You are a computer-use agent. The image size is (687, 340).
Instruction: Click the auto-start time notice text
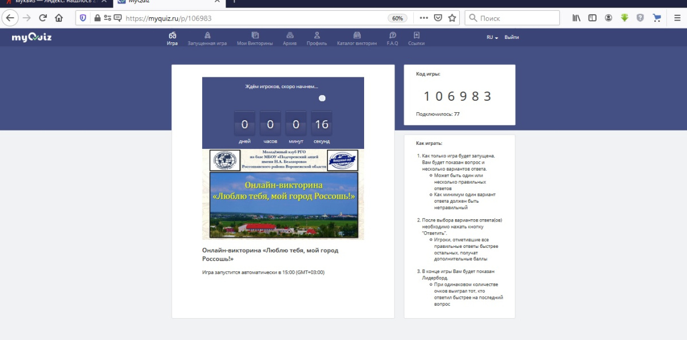click(x=263, y=272)
